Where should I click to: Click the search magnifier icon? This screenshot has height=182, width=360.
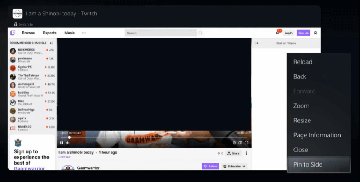(x=200, y=33)
